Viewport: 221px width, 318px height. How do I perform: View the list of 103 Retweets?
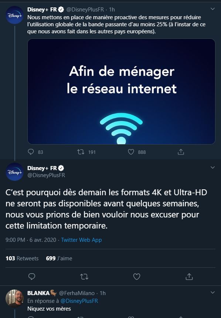pyautogui.click(x=22, y=258)
